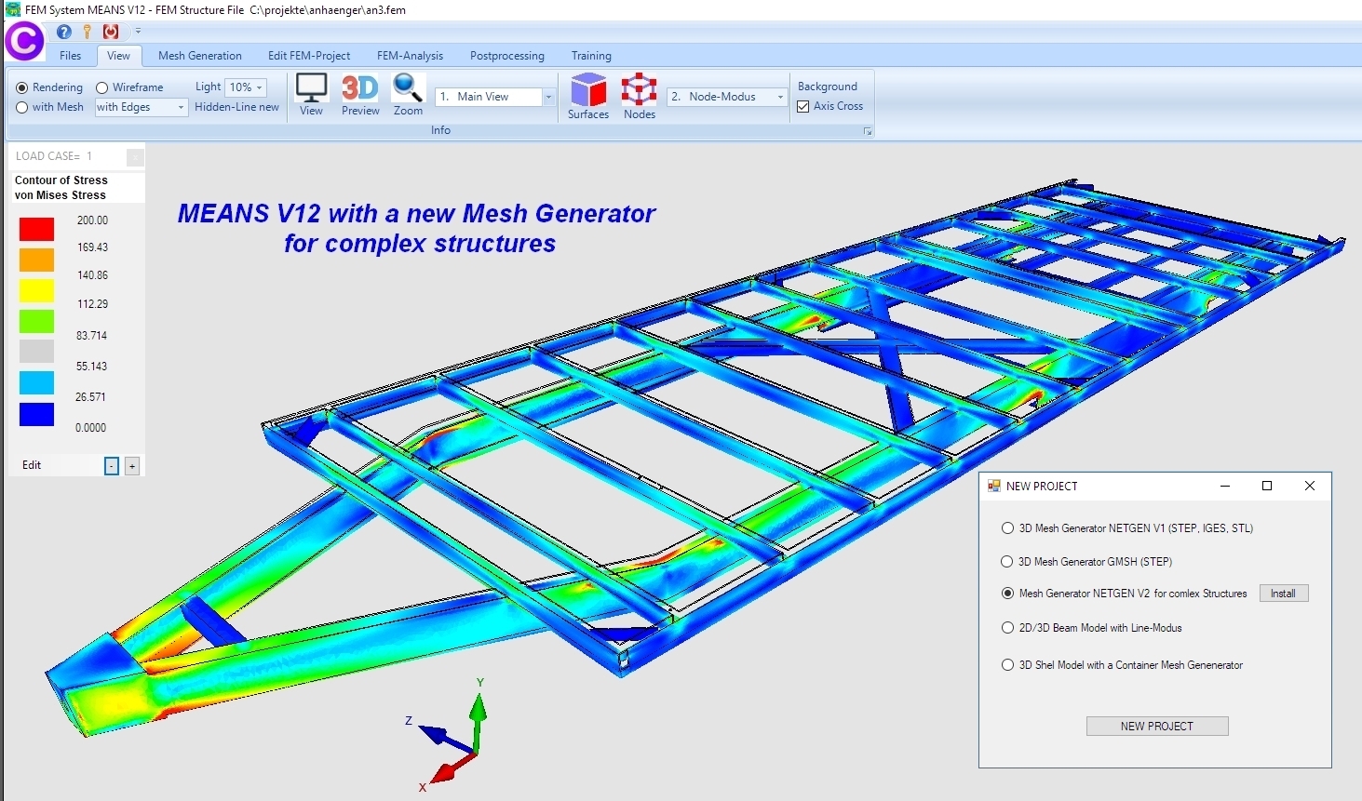Minimize the NEW PROJECT dialog
This screenshot has height=801, width=1362.
[x=1225, y=486]
